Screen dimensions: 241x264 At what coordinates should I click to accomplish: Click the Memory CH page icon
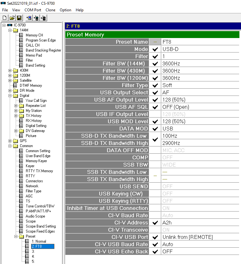click(21, 35)
